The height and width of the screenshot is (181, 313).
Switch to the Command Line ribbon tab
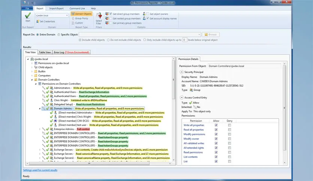pyautogui.click(x=77, y=8)
